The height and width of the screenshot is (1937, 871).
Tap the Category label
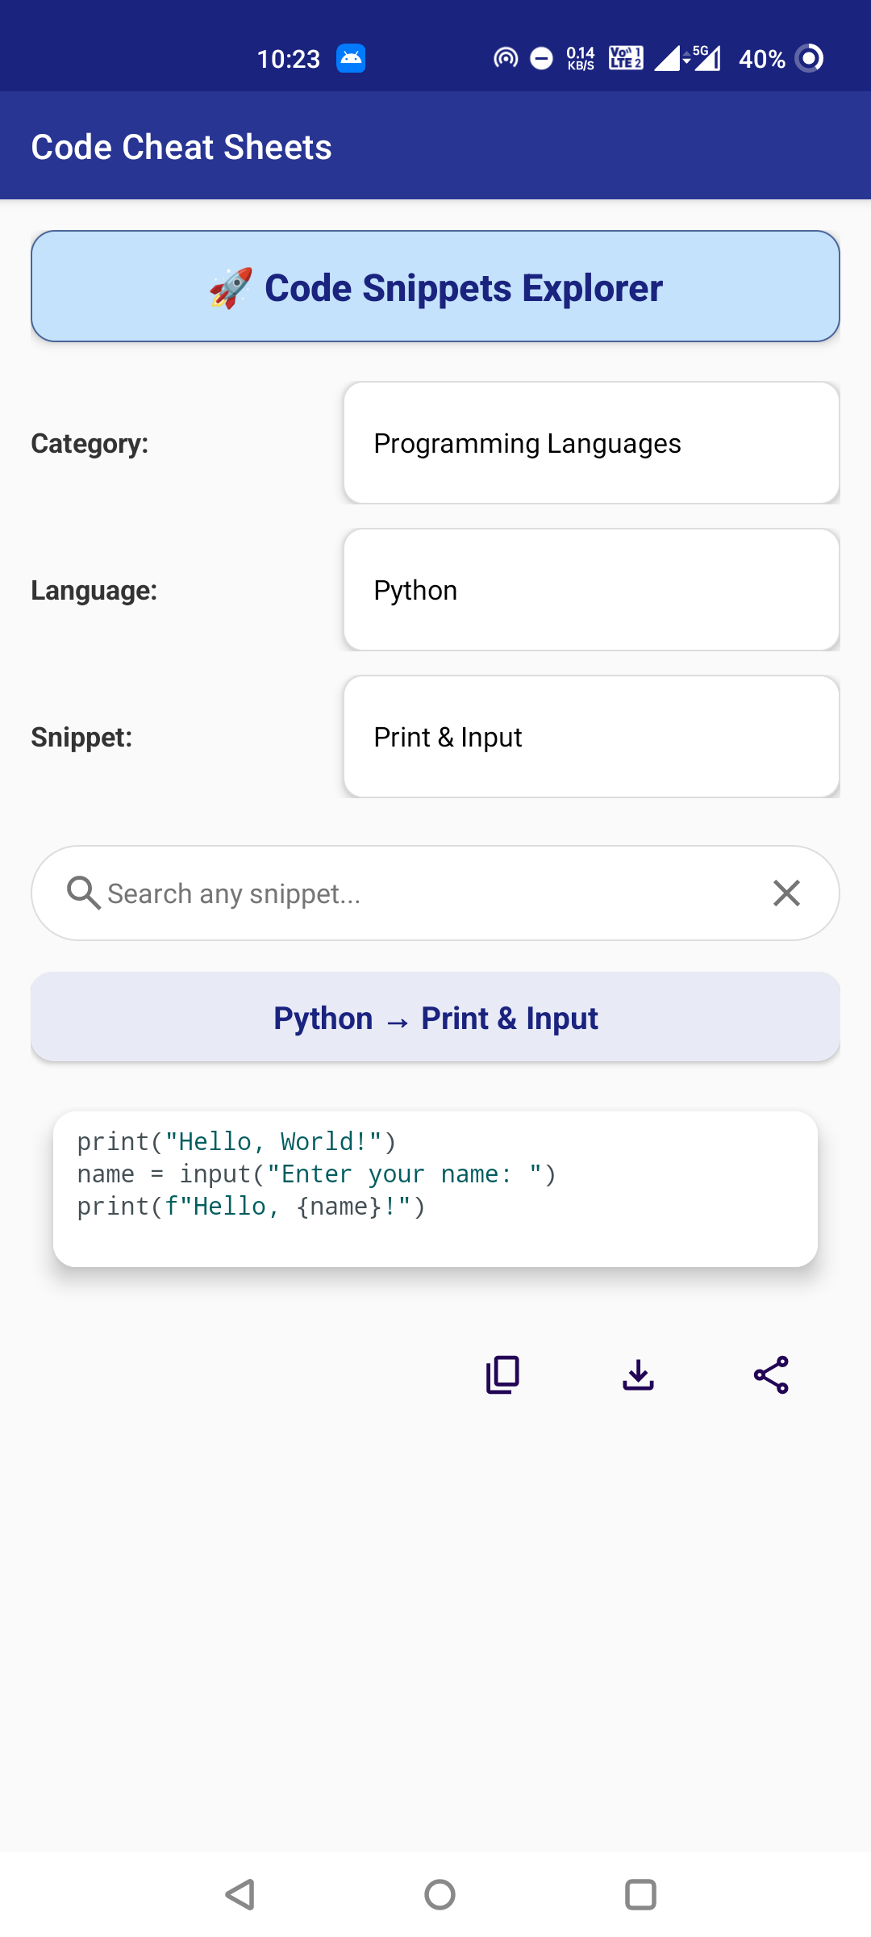tap(90, 444)
